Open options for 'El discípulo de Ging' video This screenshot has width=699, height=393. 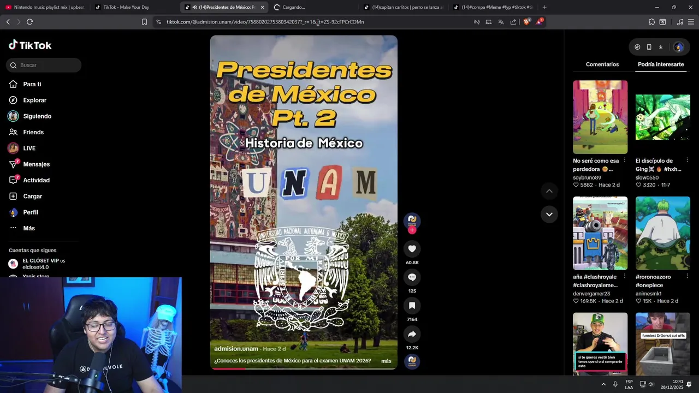pos(687,160)
